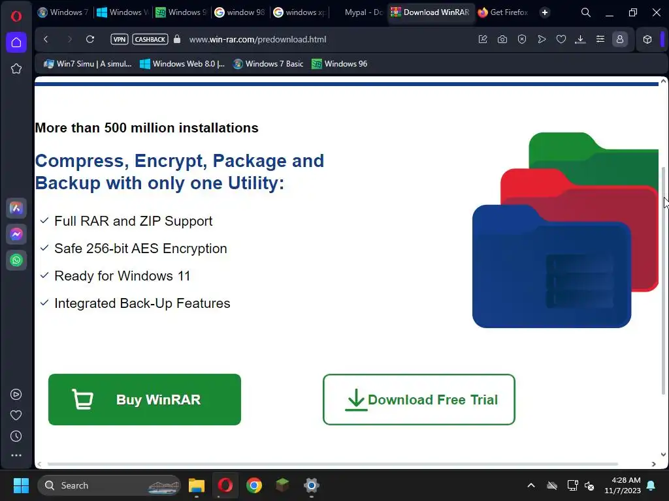The height and width of the screenshot is (501, 669).
Task: Select the Download WinRAR tab
Action: point(431,12)
